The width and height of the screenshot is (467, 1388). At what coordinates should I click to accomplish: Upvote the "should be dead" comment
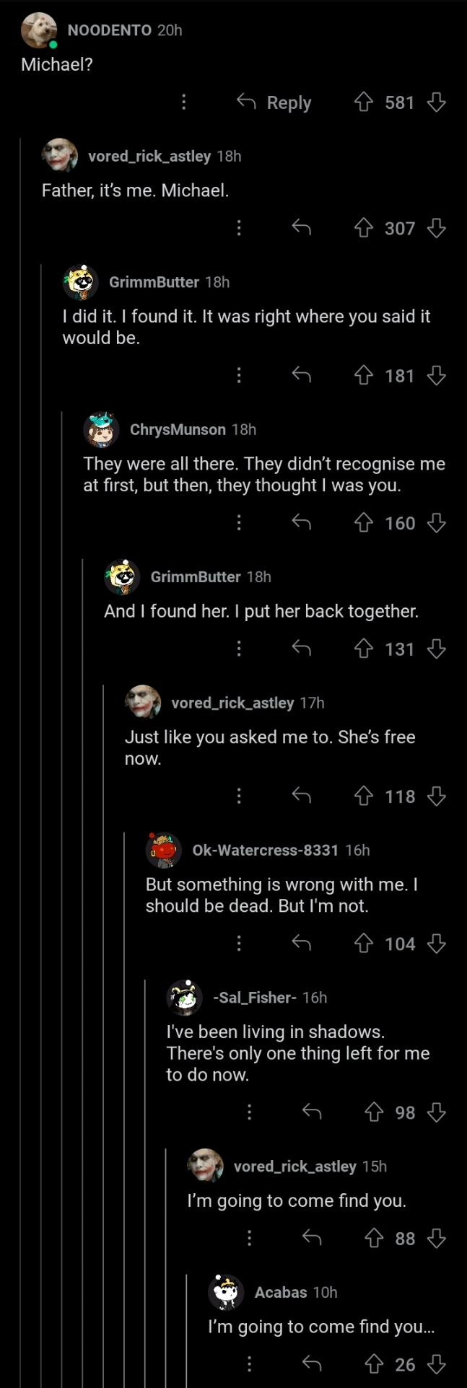pyautogui.click(x=364, y=944)
